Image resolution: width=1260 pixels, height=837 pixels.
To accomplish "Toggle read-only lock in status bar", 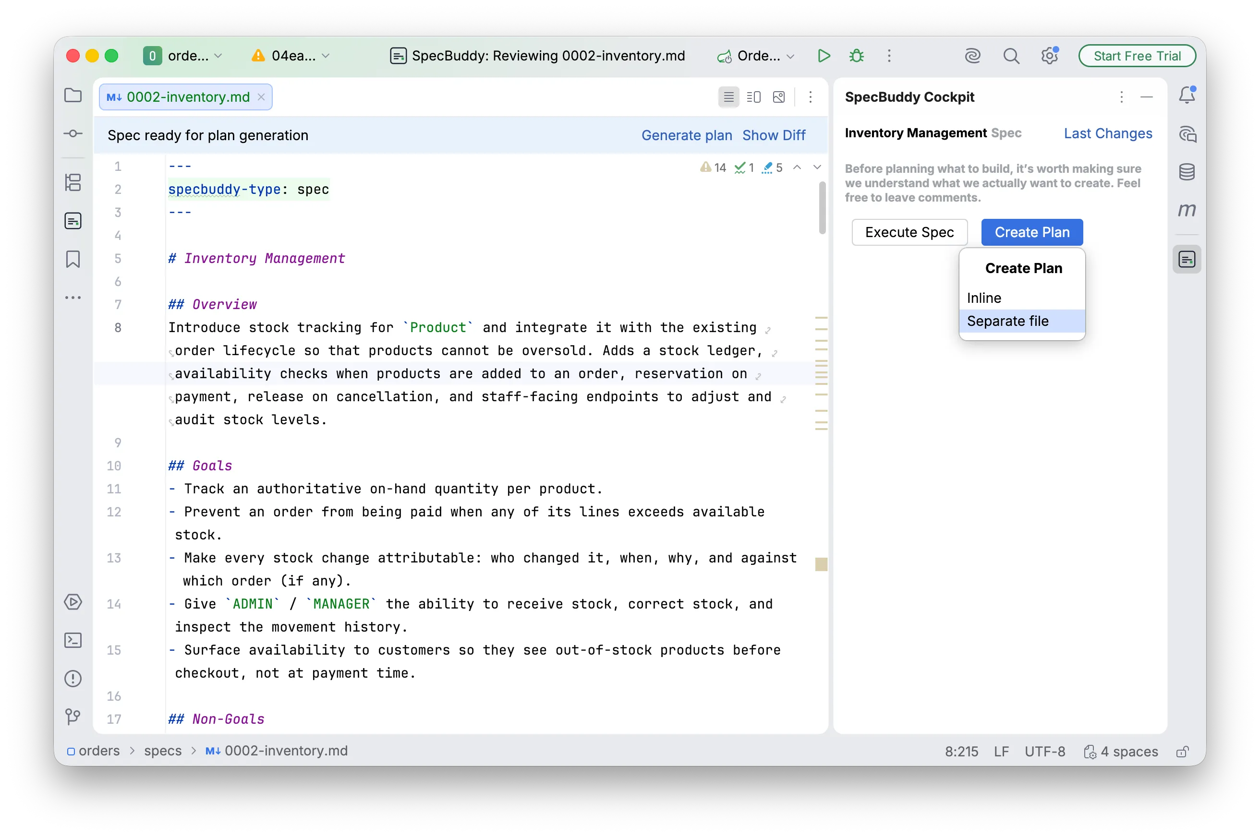I will tap(1183, 751).
